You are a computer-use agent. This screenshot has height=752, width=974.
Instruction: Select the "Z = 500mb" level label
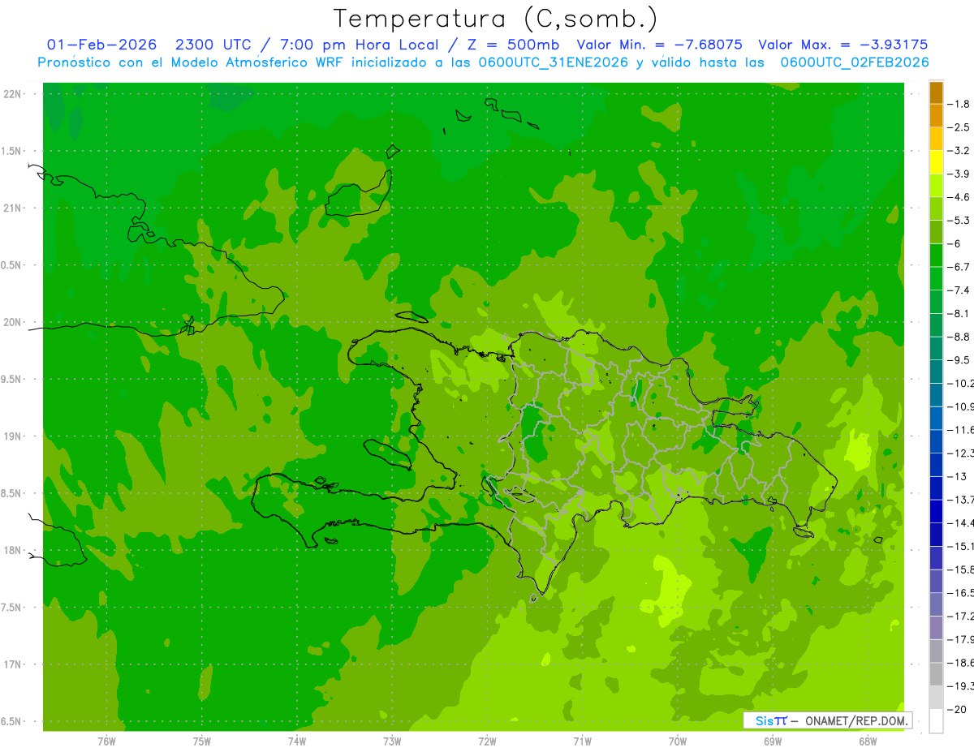point(514,45)
